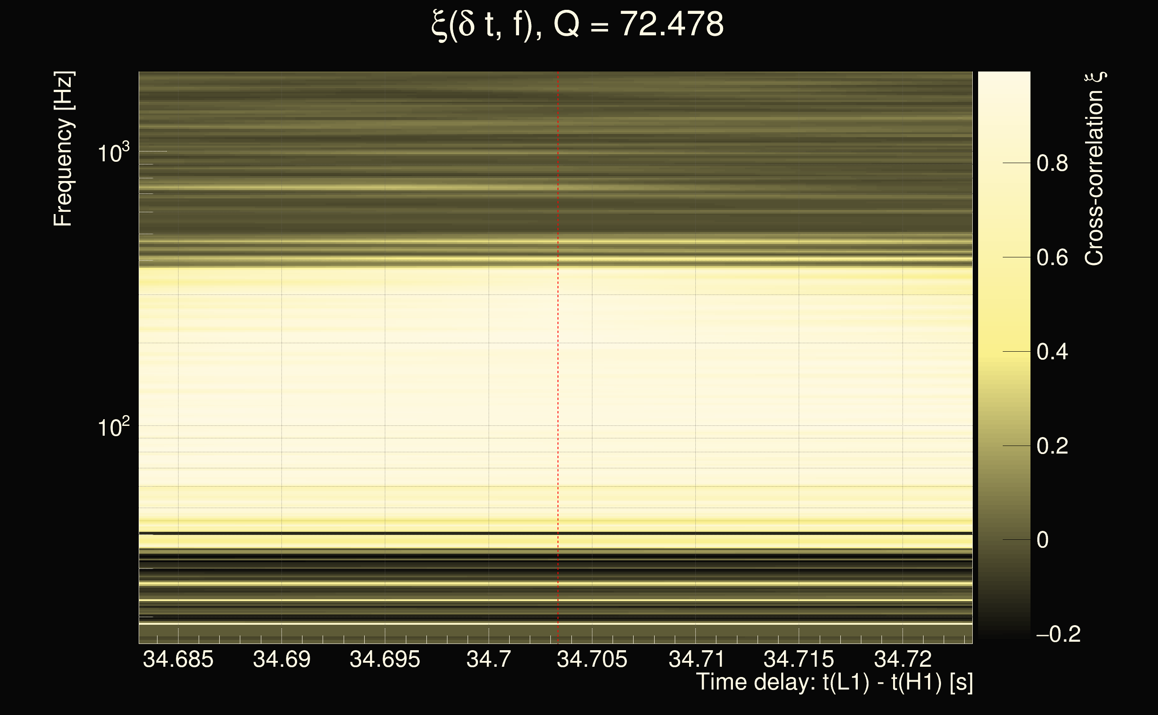This screenshot has width=1158, height=715.
Task: Click the 10³ frequency tick label
Action: pos(113,153)
